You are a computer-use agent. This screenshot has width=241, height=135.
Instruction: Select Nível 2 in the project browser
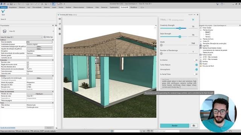coord(207,34)
